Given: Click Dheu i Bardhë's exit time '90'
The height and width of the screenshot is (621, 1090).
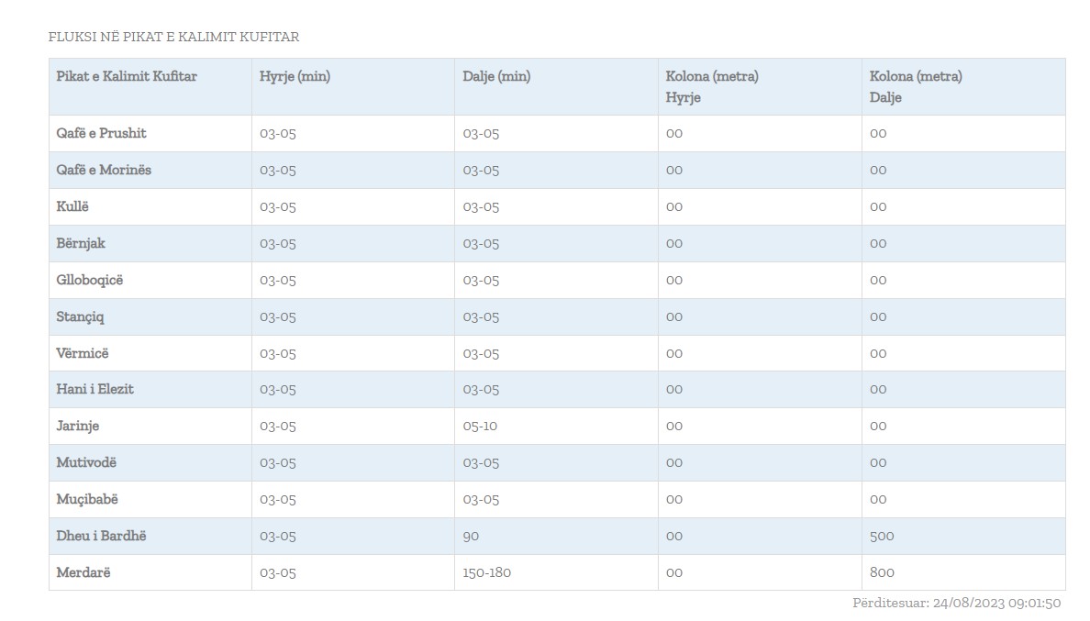Looking at the screenshot, I should pos(471,537).
